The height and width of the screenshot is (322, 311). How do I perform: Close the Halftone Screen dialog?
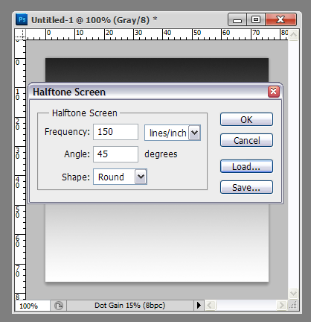274,92
